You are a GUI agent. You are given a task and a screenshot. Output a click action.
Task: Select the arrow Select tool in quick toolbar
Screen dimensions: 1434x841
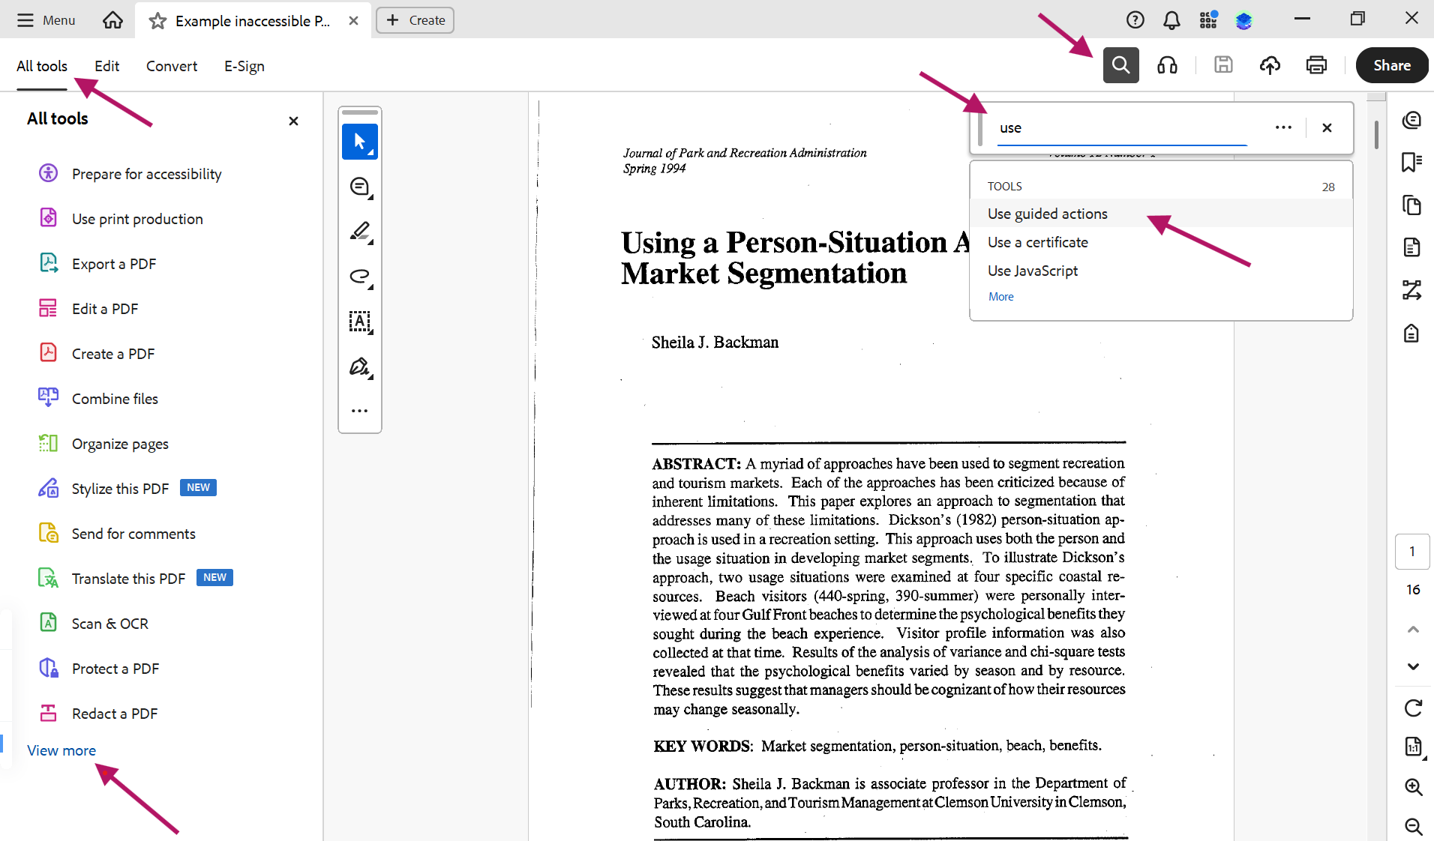tap(360, 142)
